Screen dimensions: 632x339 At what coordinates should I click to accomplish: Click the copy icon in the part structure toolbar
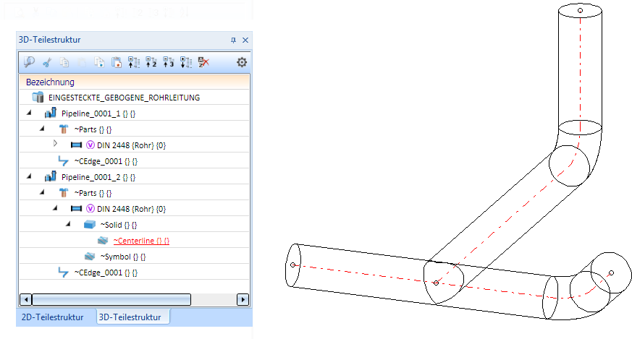64,62
